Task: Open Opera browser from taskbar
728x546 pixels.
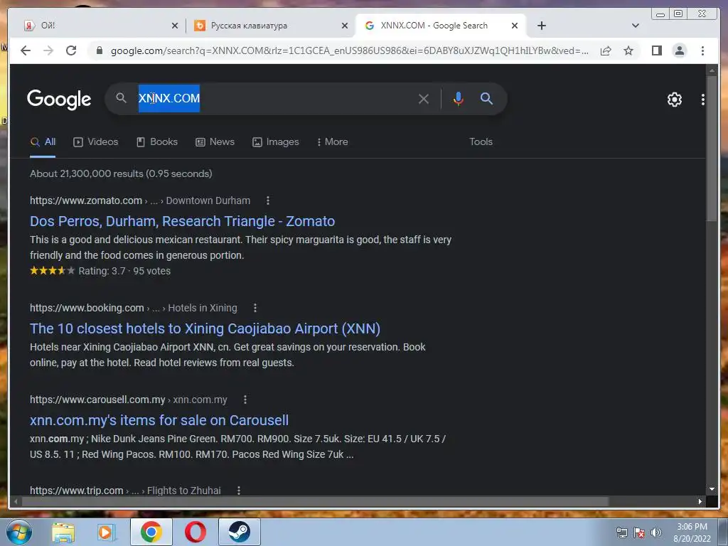Action: pos(196,532)
